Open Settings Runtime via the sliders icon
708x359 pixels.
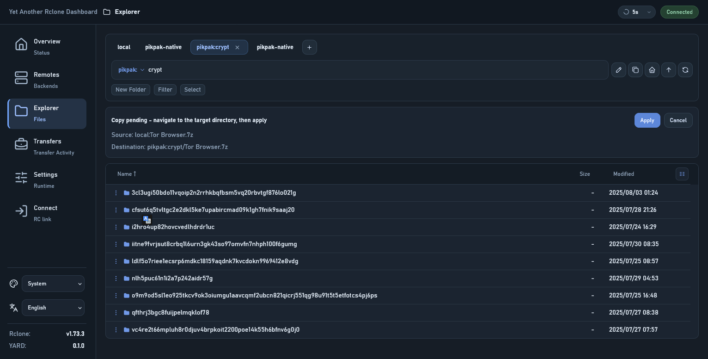21,177
